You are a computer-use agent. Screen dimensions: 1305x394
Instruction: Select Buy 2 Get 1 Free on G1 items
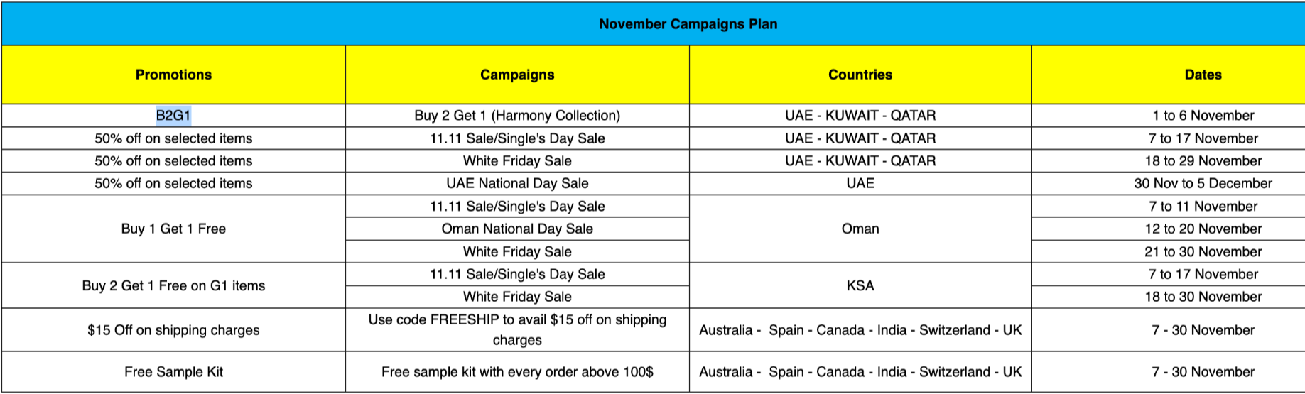173,285
